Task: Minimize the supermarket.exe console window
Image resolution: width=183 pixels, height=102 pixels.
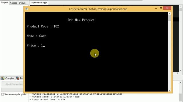Action: tap(156, 8)
